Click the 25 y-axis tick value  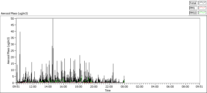click(12, 51)
